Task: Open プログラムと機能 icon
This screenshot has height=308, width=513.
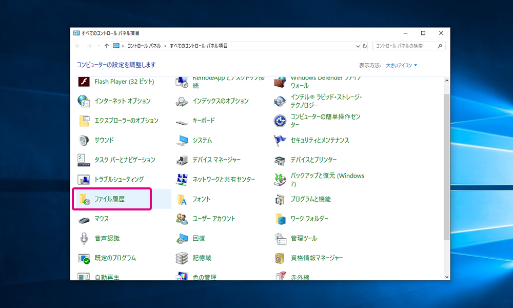Action: coord(280,199)
